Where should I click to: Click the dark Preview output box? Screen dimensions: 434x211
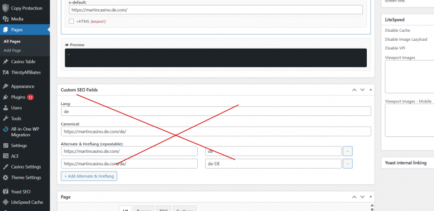[x=216, y=58]
